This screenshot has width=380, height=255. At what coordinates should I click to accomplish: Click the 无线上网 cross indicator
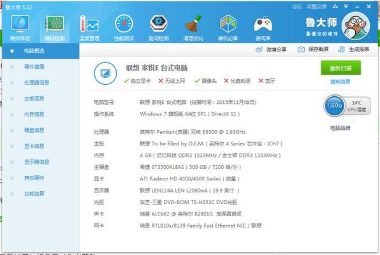click(172, 81)
